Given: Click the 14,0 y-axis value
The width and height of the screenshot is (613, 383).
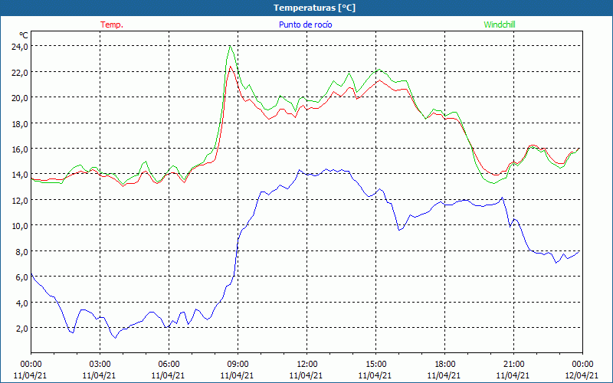Looking at the screenshot, I should point(20,175).
